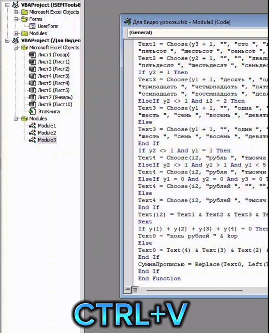
Task: Select the UserForm form icon
Action: click(32, 26)
